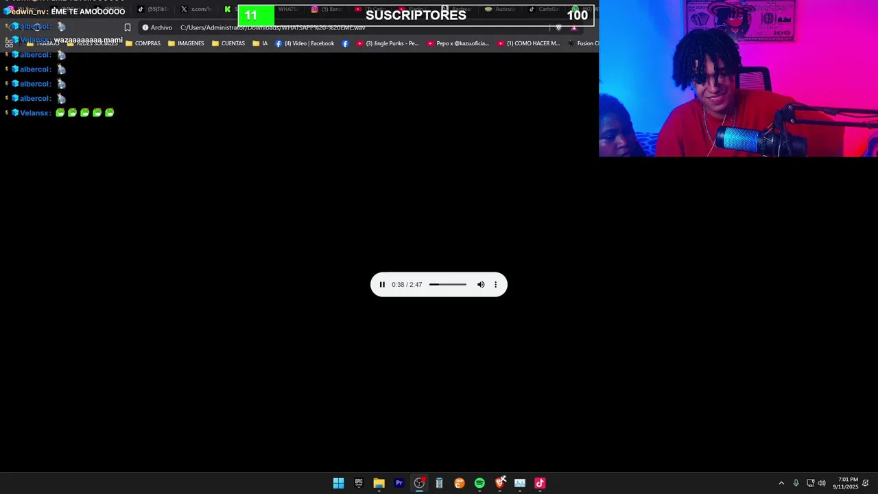Image resolution: width=878 pixels, height=494 pixels.
Task: Click the address bar file path
Action: pos(272,27)
